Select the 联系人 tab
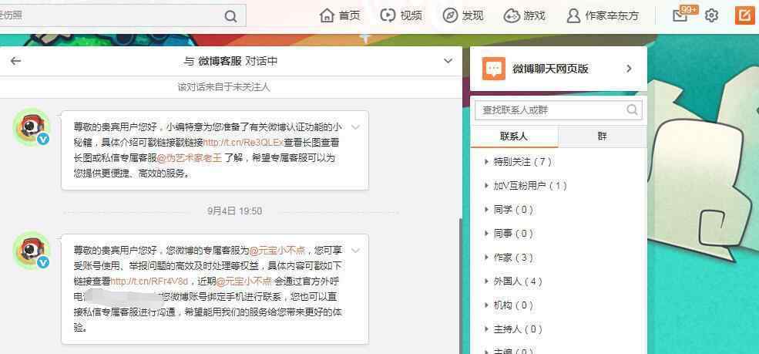The image size is (759, 354). click(x=514, y=137)
